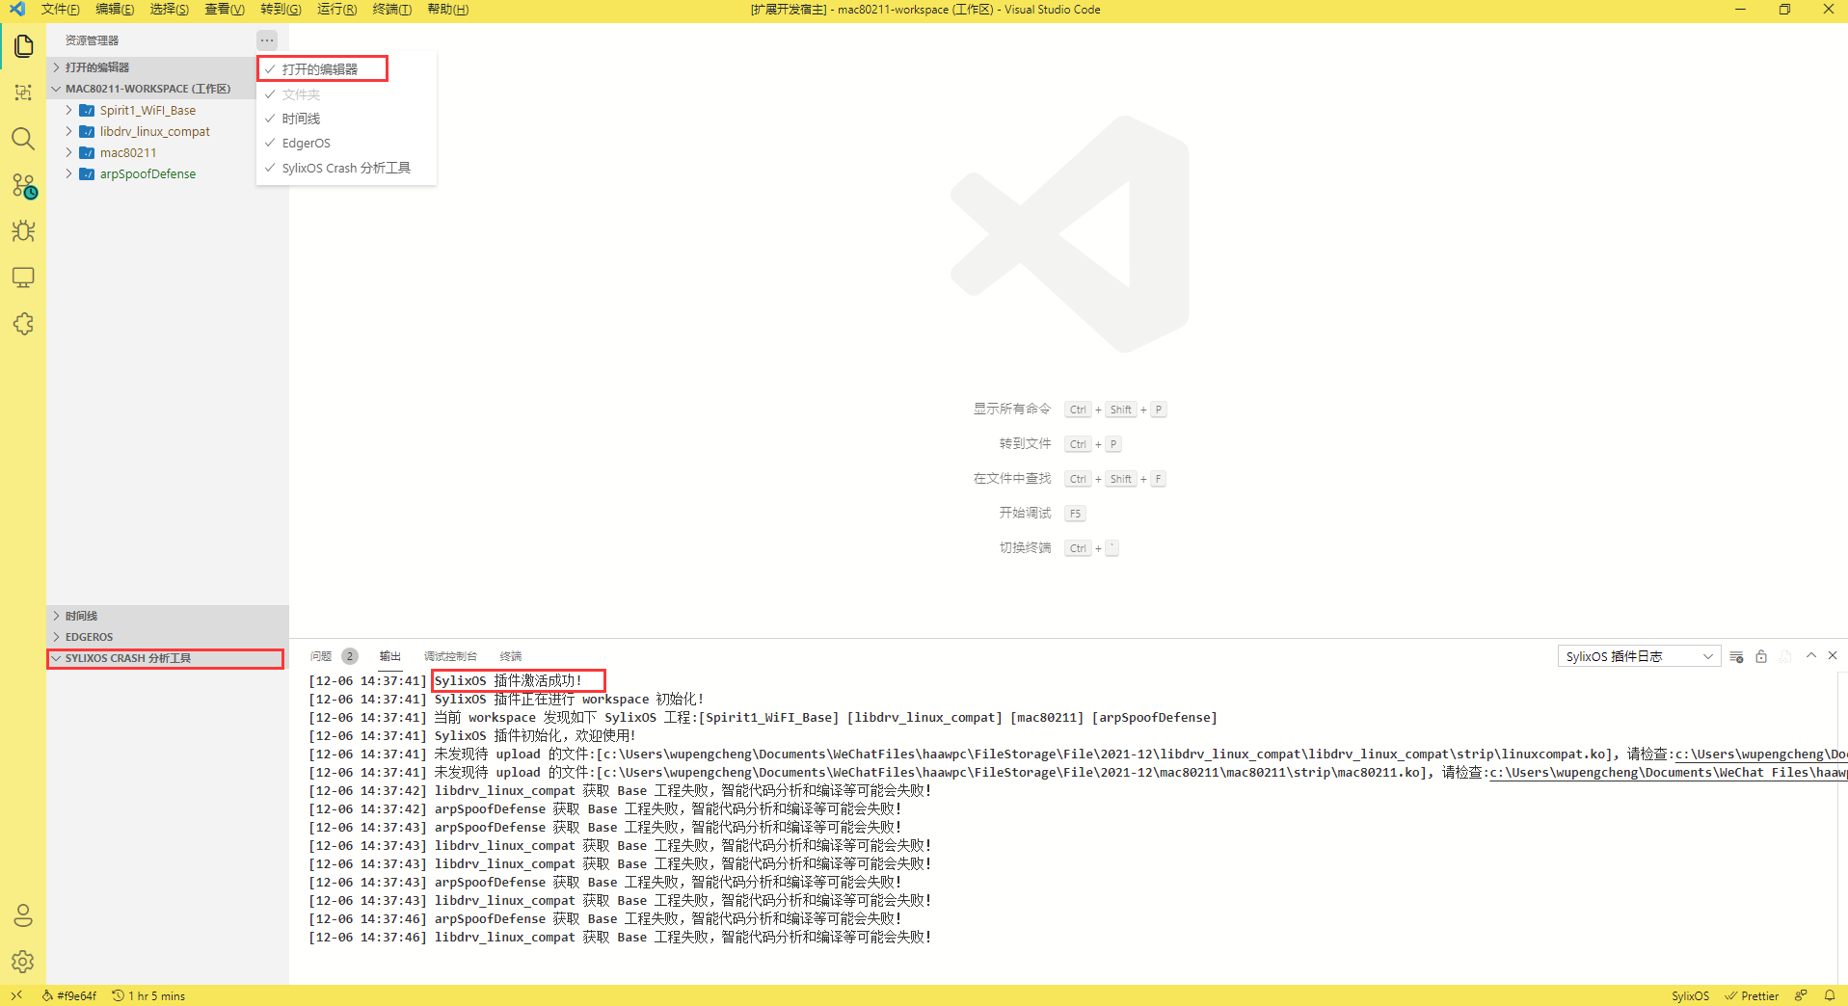Click the libdrv_linux_compat folder icon

(x=87, y=131)
